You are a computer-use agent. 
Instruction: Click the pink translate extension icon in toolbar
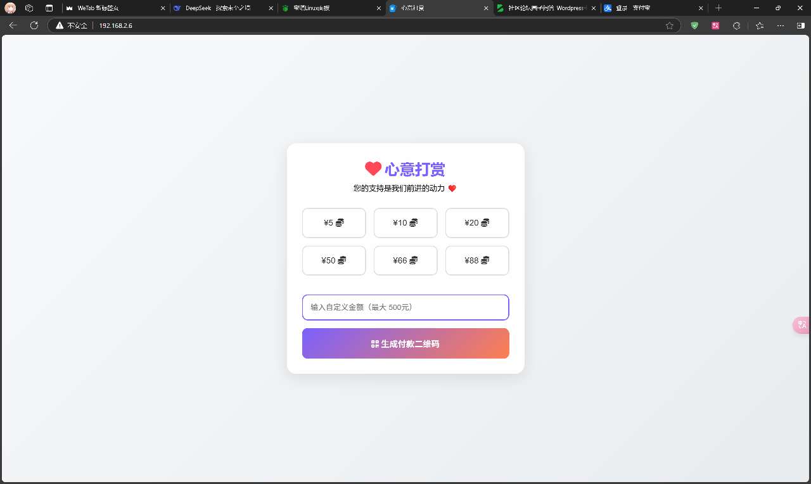[x=715, y=25]
